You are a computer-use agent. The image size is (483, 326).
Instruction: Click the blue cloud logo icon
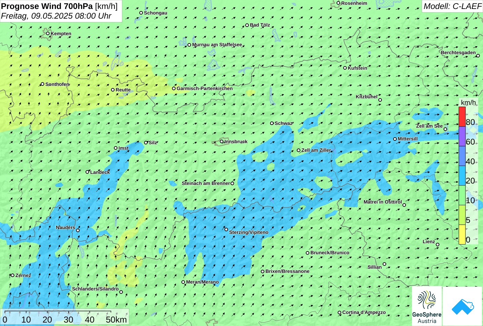click(x=463, y=306)
